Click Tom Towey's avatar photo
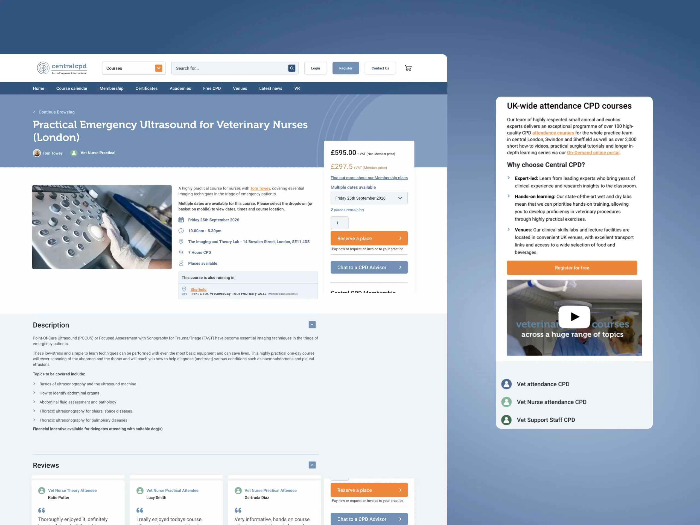 click(x=37, y=153)
